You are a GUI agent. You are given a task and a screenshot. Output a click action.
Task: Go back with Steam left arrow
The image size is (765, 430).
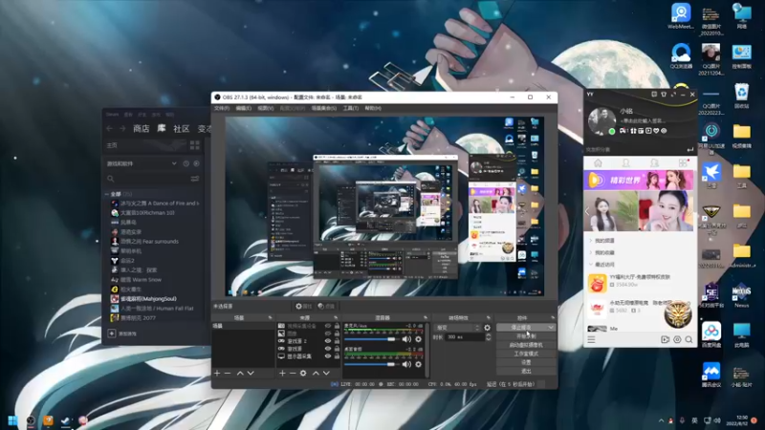(x=109, y=129)
